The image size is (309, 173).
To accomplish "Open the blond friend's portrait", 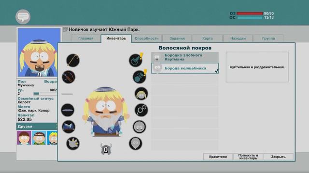I will [52, 138].
